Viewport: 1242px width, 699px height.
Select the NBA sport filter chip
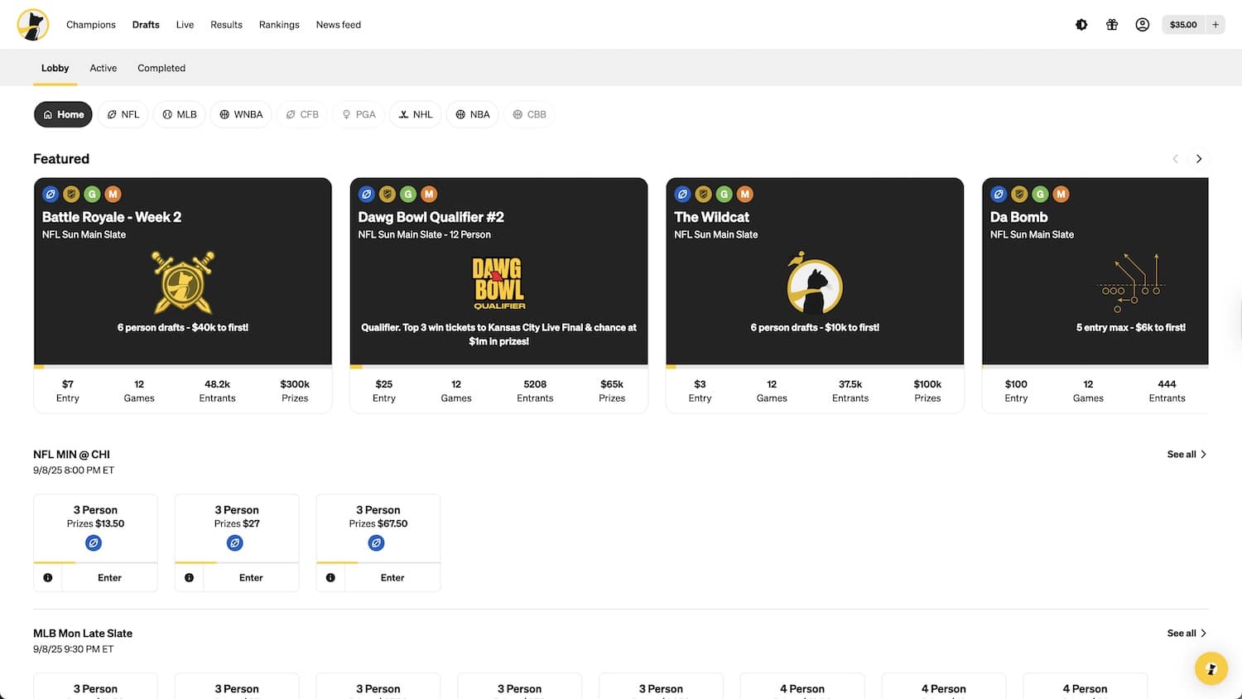point(472,114)
